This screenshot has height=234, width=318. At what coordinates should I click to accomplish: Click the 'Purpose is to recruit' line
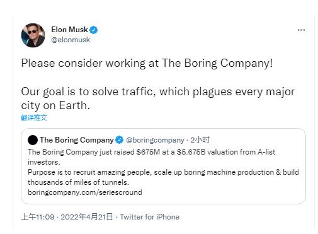(x=163, y=172)
